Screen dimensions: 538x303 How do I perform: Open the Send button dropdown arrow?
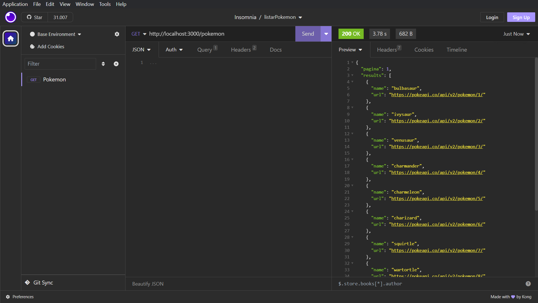pyautogui.click(x=326, y=34)
